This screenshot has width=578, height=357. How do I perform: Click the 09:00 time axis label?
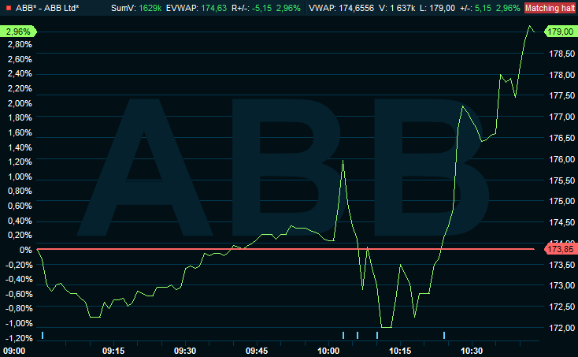[14, 351]
